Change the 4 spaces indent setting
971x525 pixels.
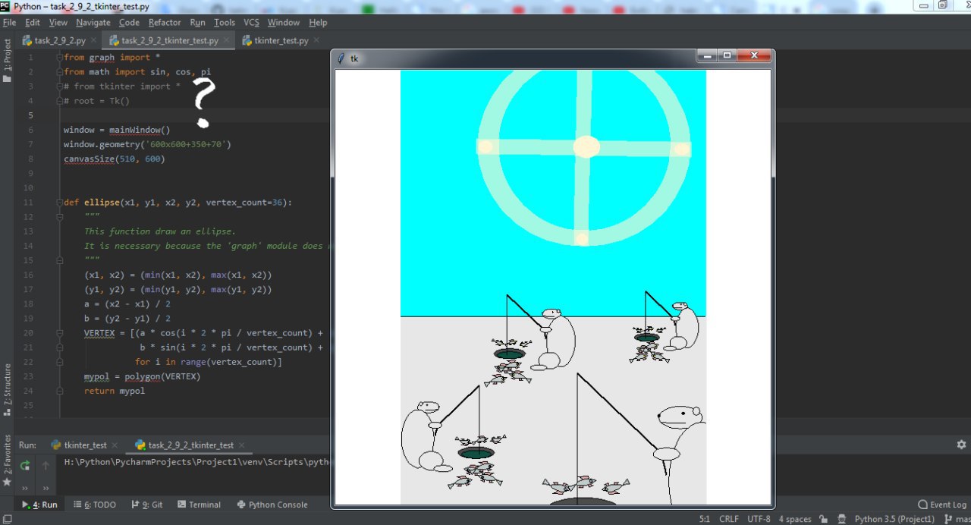(x=795, y=519)
